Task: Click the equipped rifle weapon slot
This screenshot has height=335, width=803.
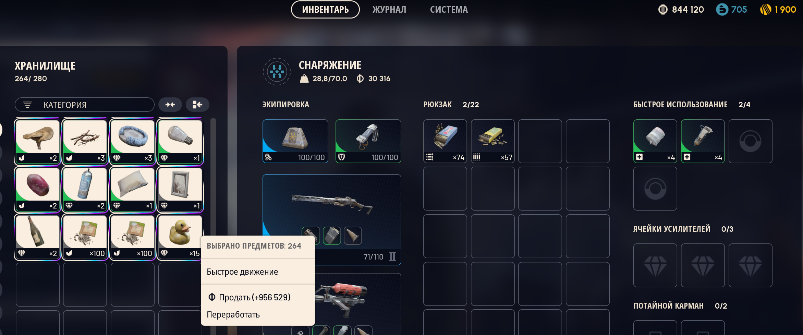Action: (332, 219)
